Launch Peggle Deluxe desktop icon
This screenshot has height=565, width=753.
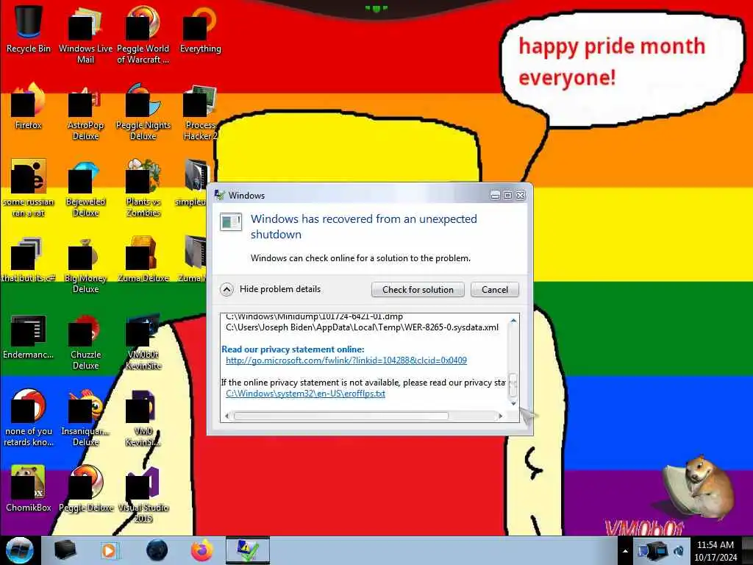[85, 488]
